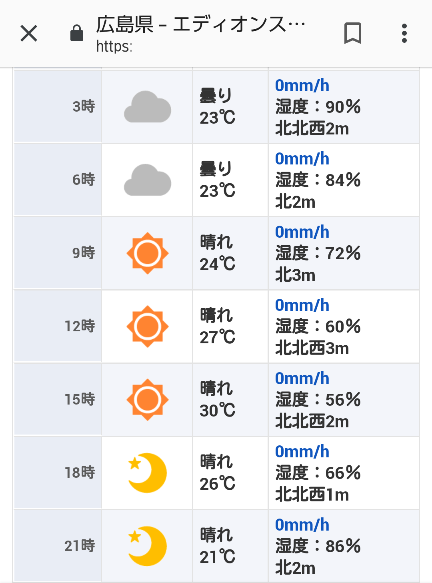Tap the moon icon for 18時
The image size is (432, 583).
click(147, 473)
